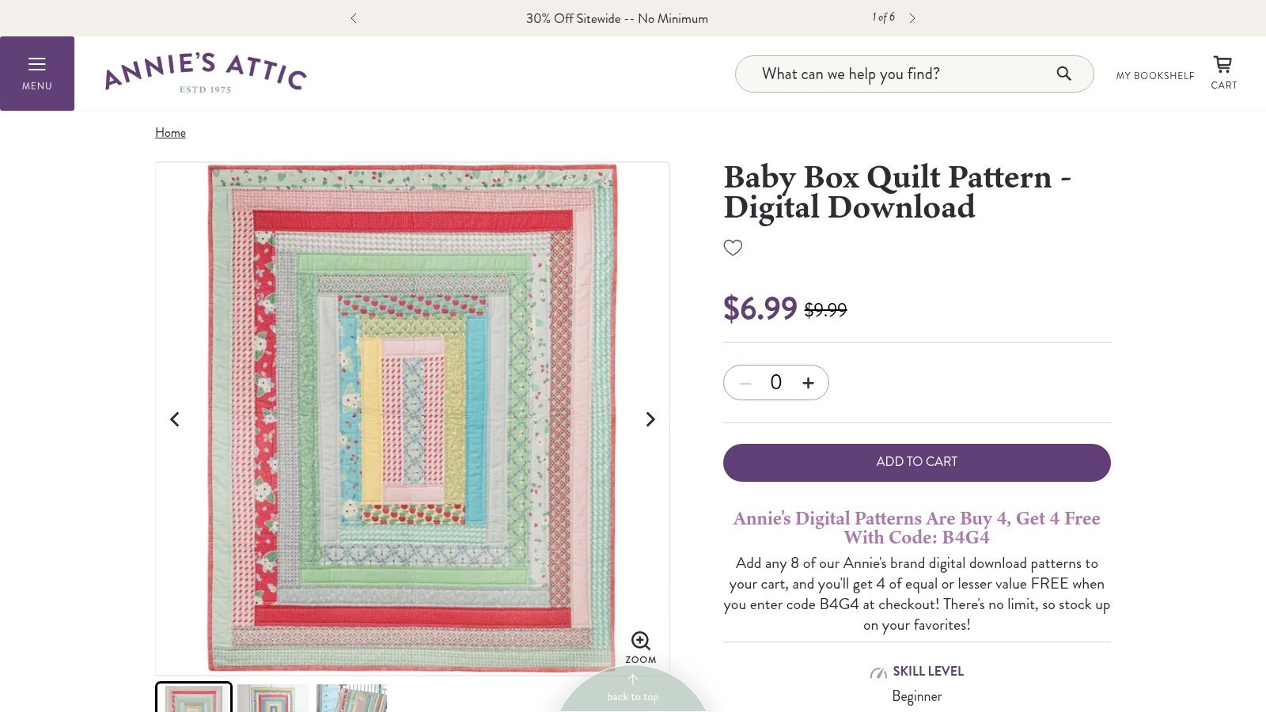Decrease quantity with minus button
The width and height of the screenshot is (1266, 712).
point(745,383)
